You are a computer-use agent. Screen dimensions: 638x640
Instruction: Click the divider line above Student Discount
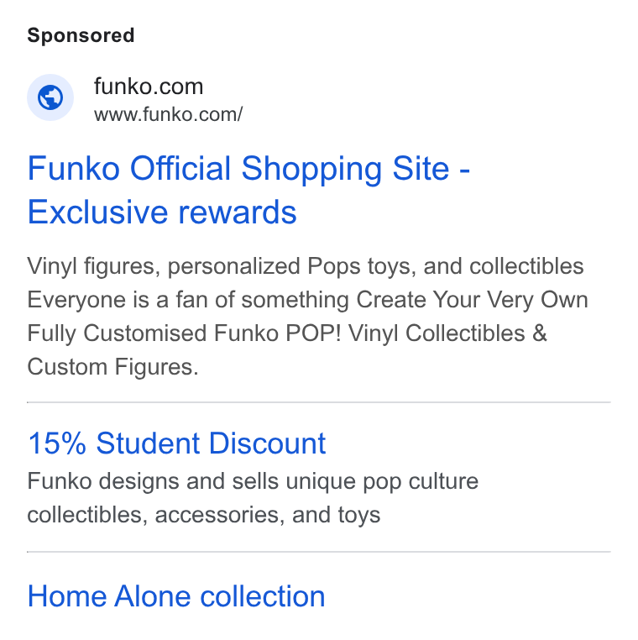click(x=319, y=402)
